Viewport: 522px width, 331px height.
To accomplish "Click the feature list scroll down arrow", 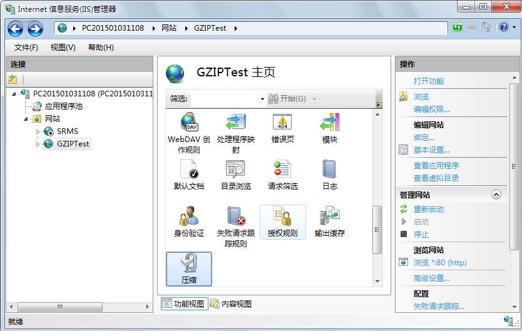I will pos(377,282).
